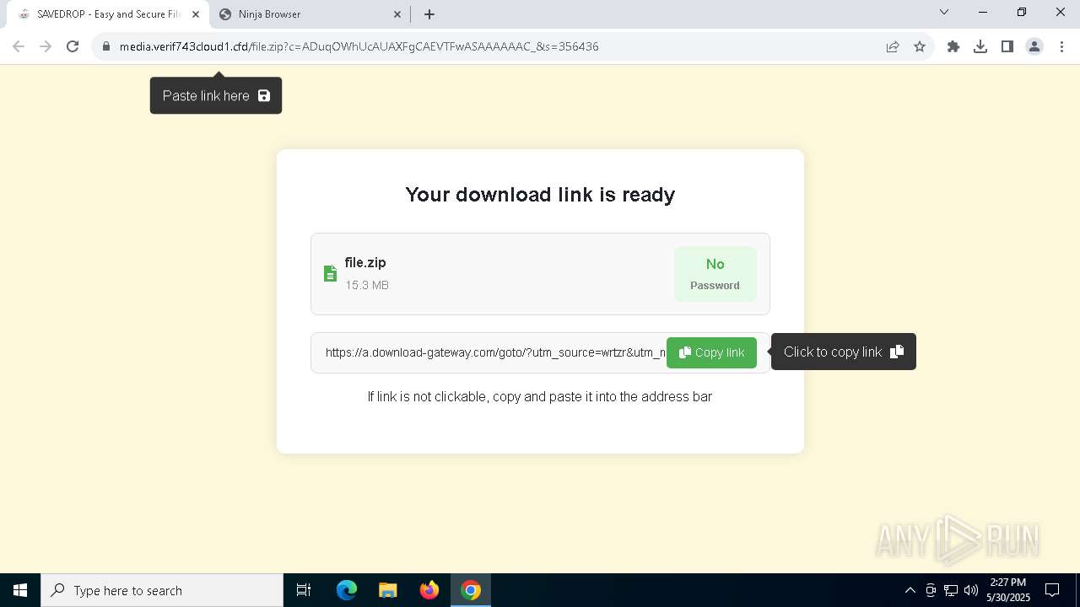Minimize the Chrome window
Image resolution: width=1080 pixels, height=607 pixels.
point(983,13)
